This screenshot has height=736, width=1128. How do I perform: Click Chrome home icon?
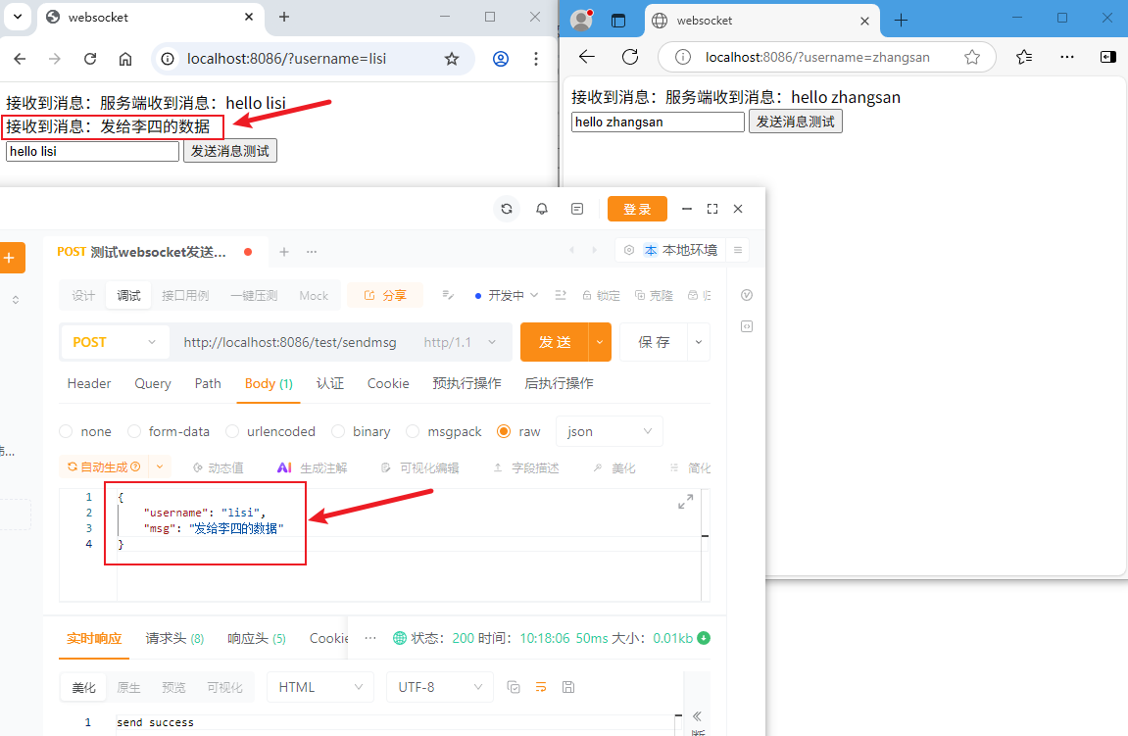coord(125,59)
